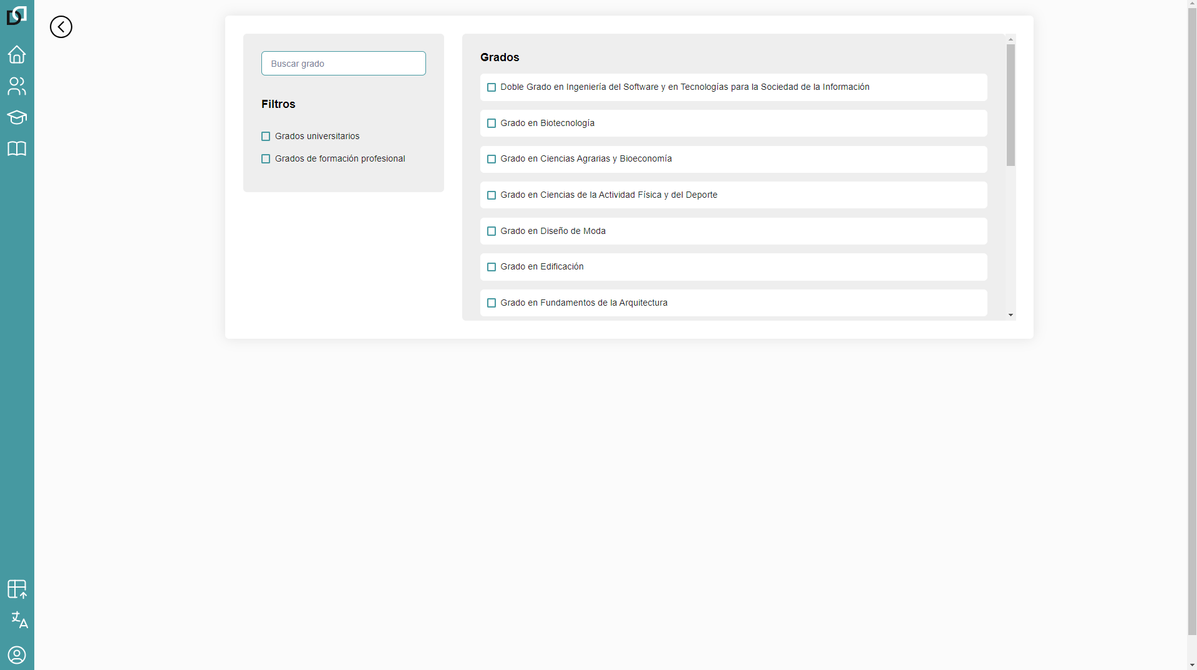This screenshot has width=1197, height=670.
Task: Focus the Buscar grado search field
Action: coord(344,64)
